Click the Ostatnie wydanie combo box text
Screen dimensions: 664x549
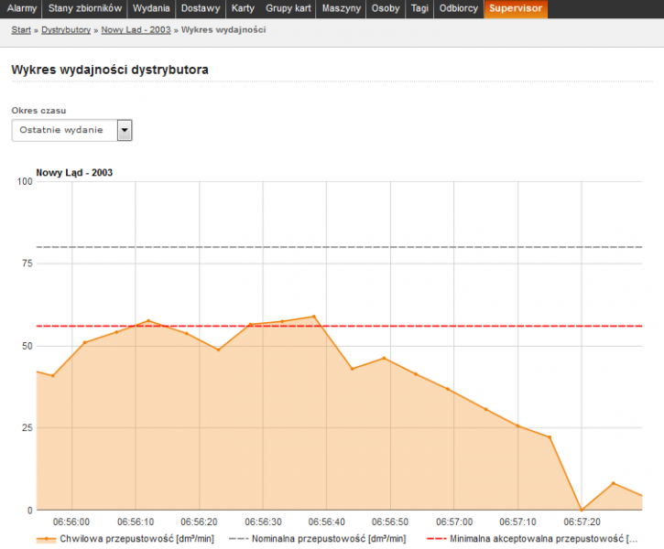pos(61,130)
